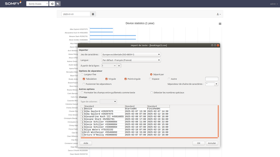Click the Device header cell in preview
Screen dimensions: 280x157
click(x=105, y=109)
